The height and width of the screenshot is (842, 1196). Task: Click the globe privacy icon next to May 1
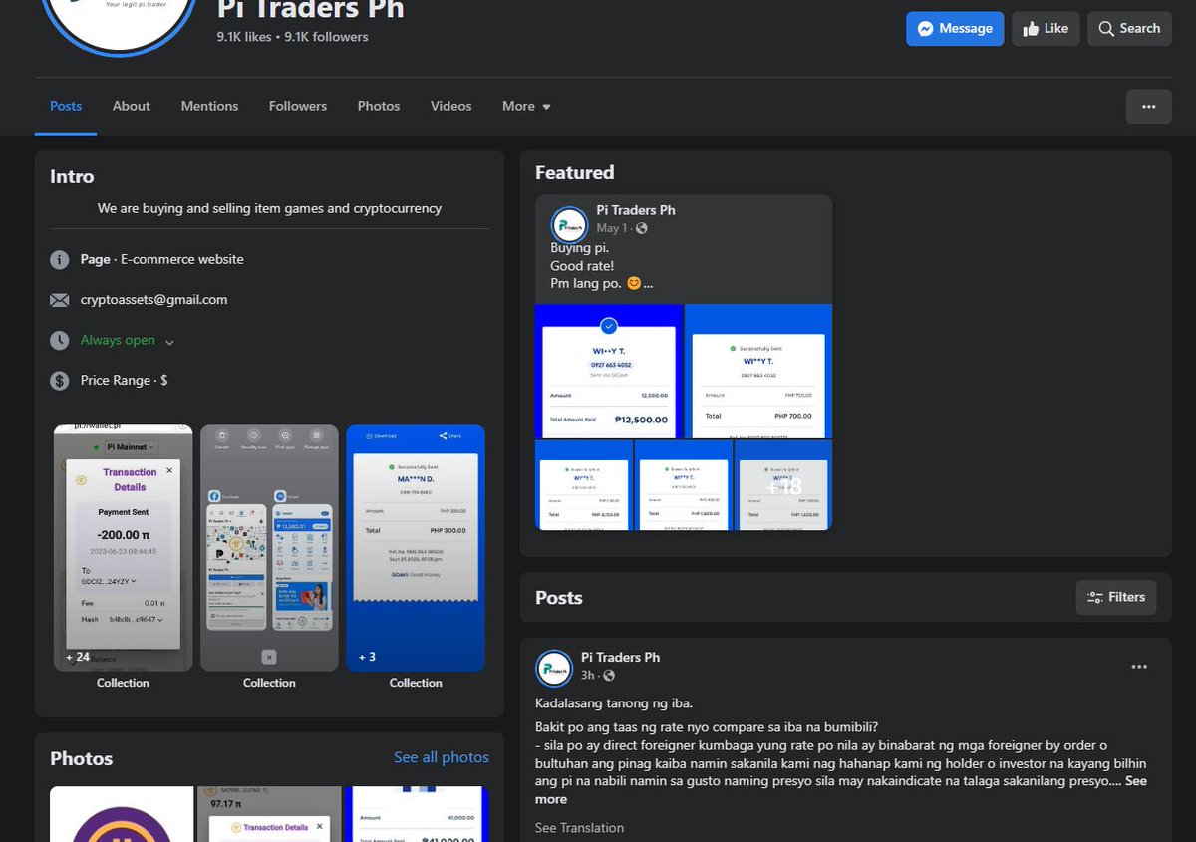(641, 229)
